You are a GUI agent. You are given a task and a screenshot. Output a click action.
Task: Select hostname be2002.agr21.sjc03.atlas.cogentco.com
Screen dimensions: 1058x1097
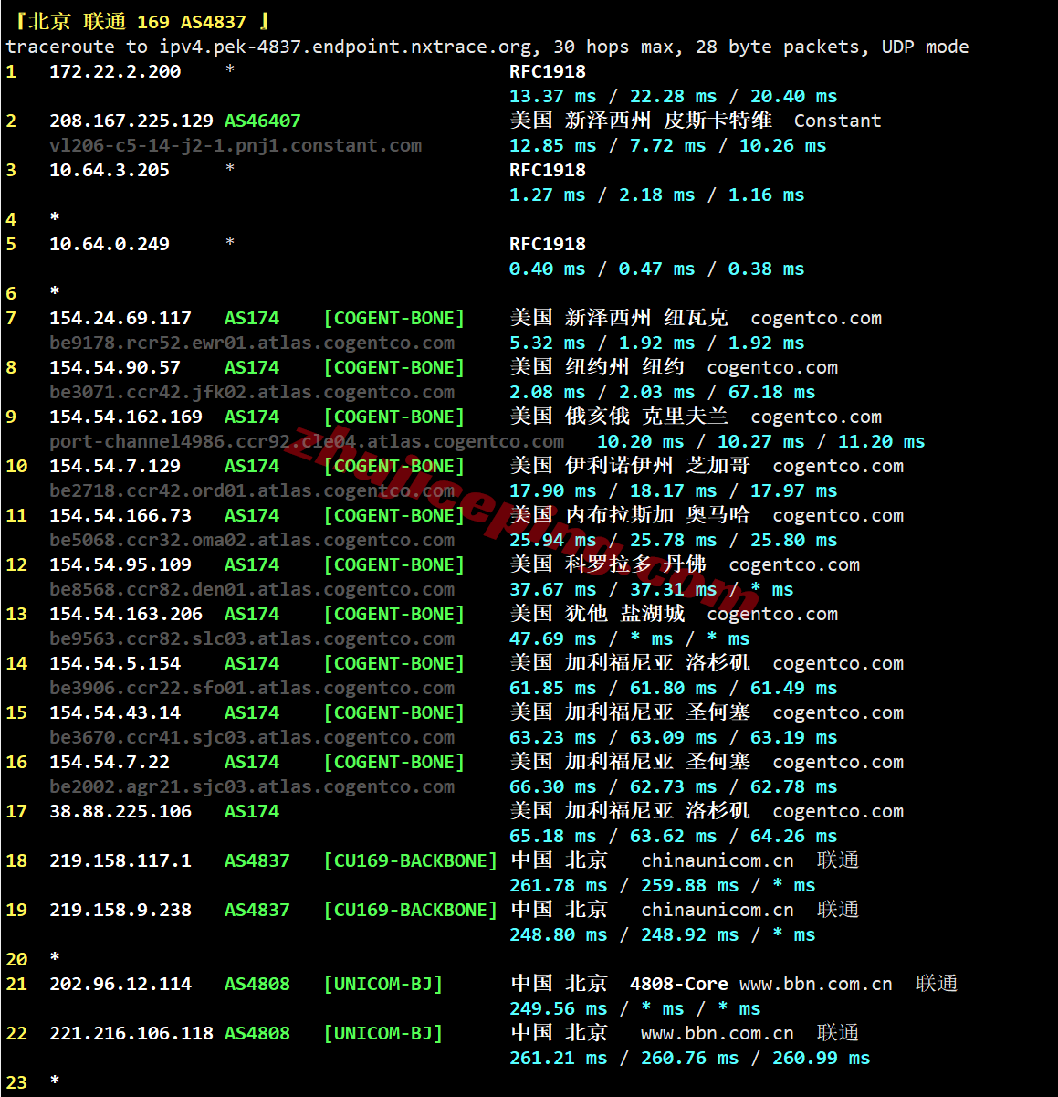pos(252,786)
